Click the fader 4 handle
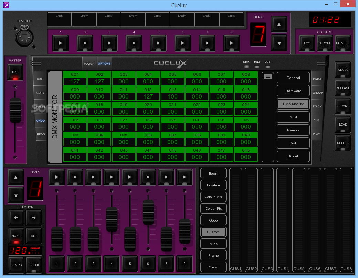 (112, 219)
